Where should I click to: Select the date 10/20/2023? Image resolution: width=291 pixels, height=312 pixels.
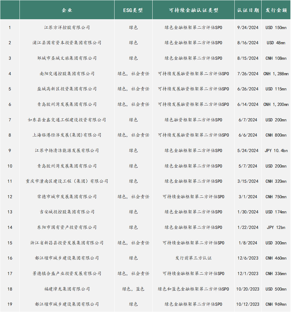(248, 289)
